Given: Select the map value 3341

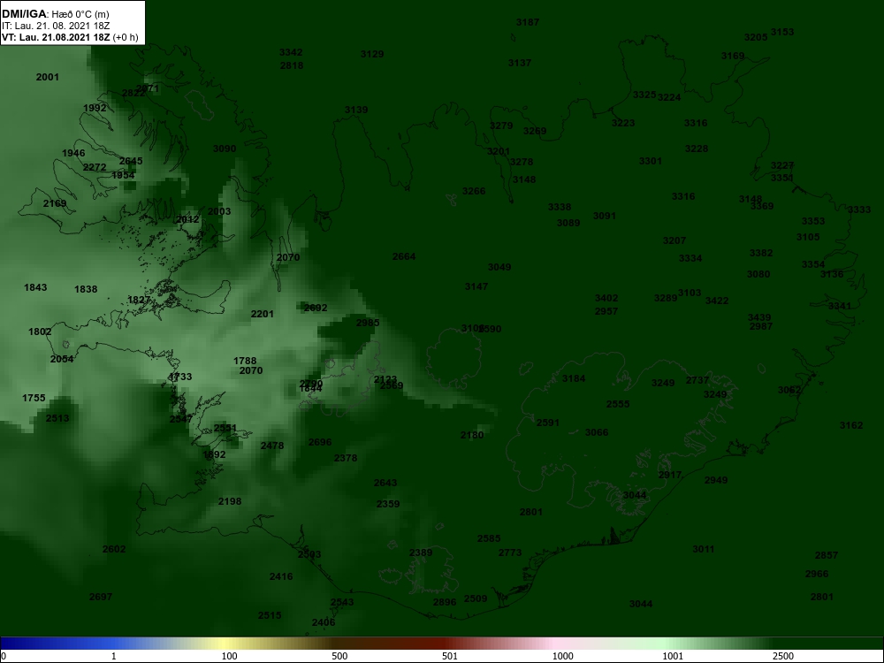Looking at the screenshot, I should (x=840, y=306).
